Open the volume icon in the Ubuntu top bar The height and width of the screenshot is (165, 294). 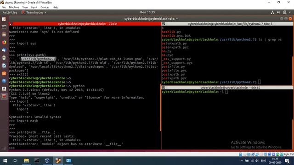[x=278, y=12]
